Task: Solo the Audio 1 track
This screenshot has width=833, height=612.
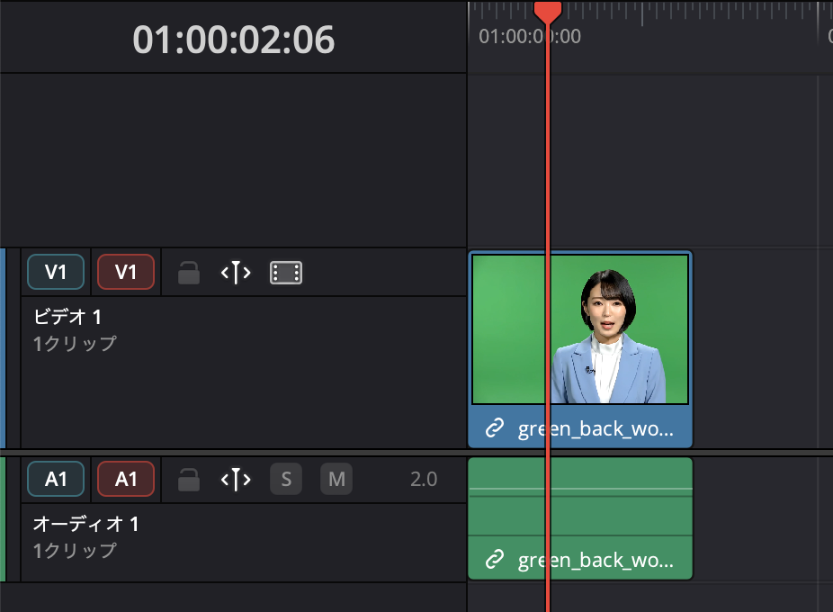Action: [286, 479]
